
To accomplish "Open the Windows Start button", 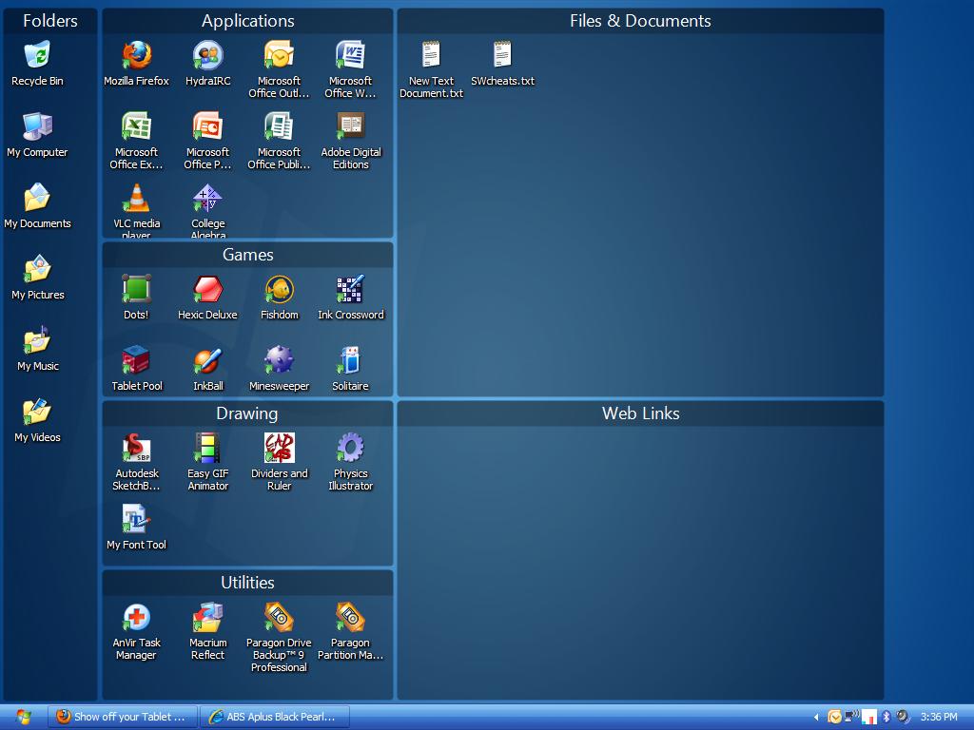I will pyautogui.click(x=23, y=717).
